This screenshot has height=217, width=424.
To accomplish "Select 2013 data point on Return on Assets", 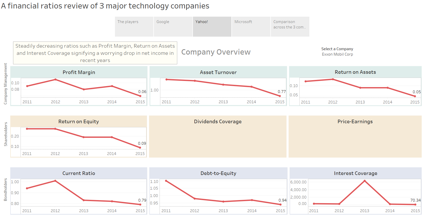I will pos(360,88).
